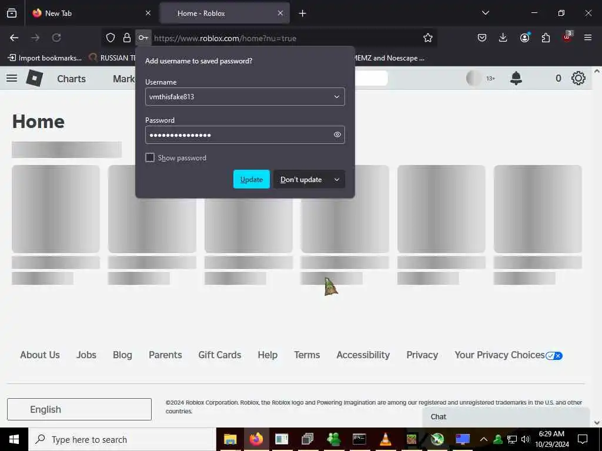Open the Downloads toolbar icon
Viewport: 602px width, 451px height.
coord(503,38)
